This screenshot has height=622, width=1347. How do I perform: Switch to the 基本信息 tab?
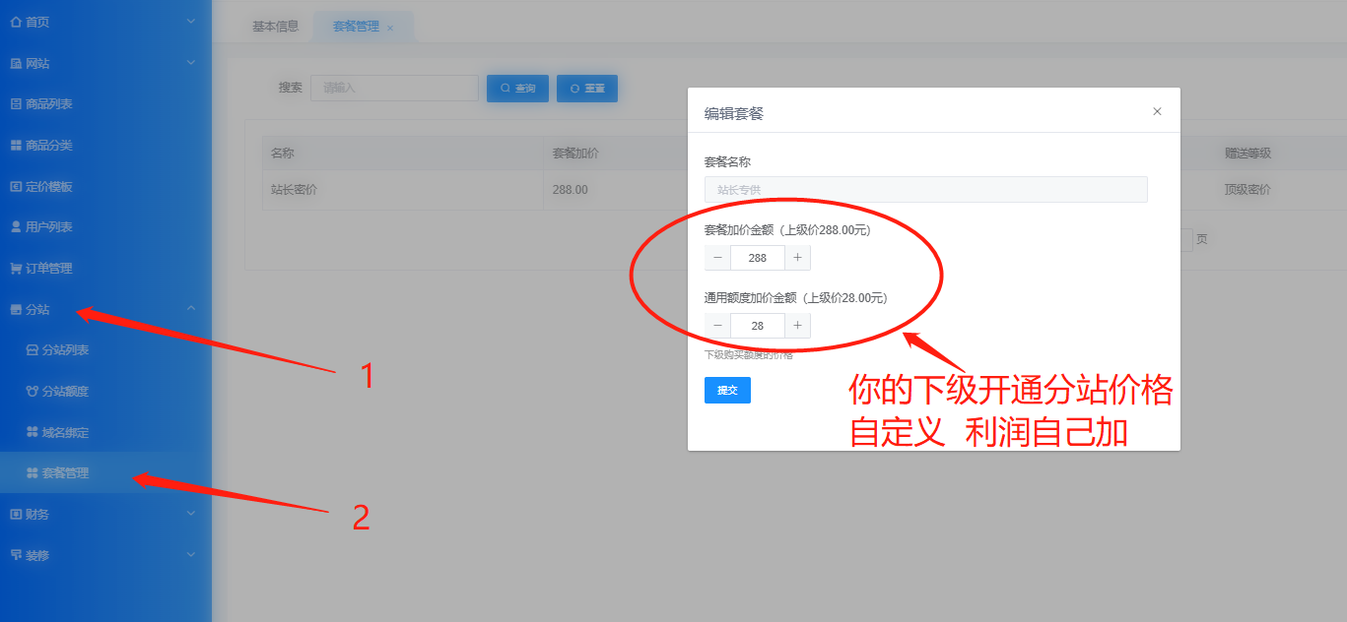[275, 28]
